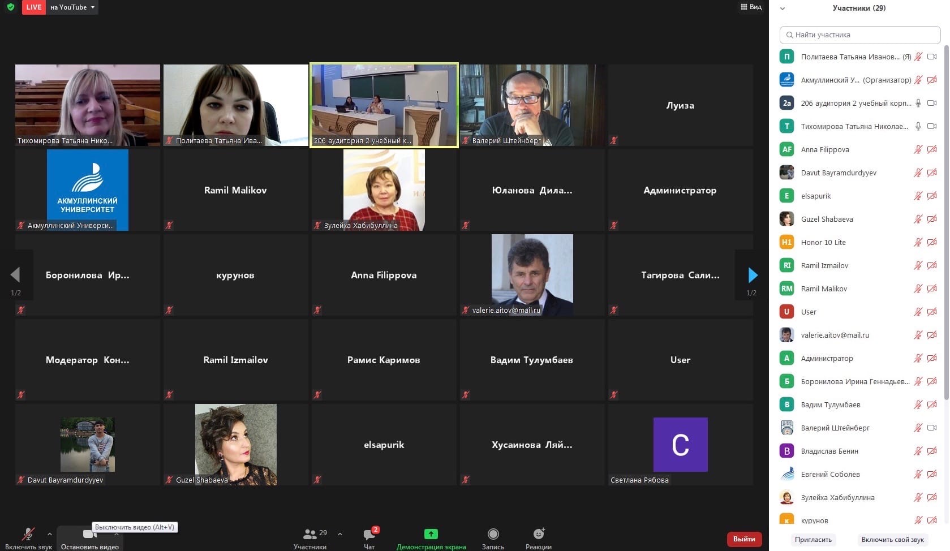Screen dimensions: 950x551
Task: Stop video using the camera button
Action: pos(89,535)
